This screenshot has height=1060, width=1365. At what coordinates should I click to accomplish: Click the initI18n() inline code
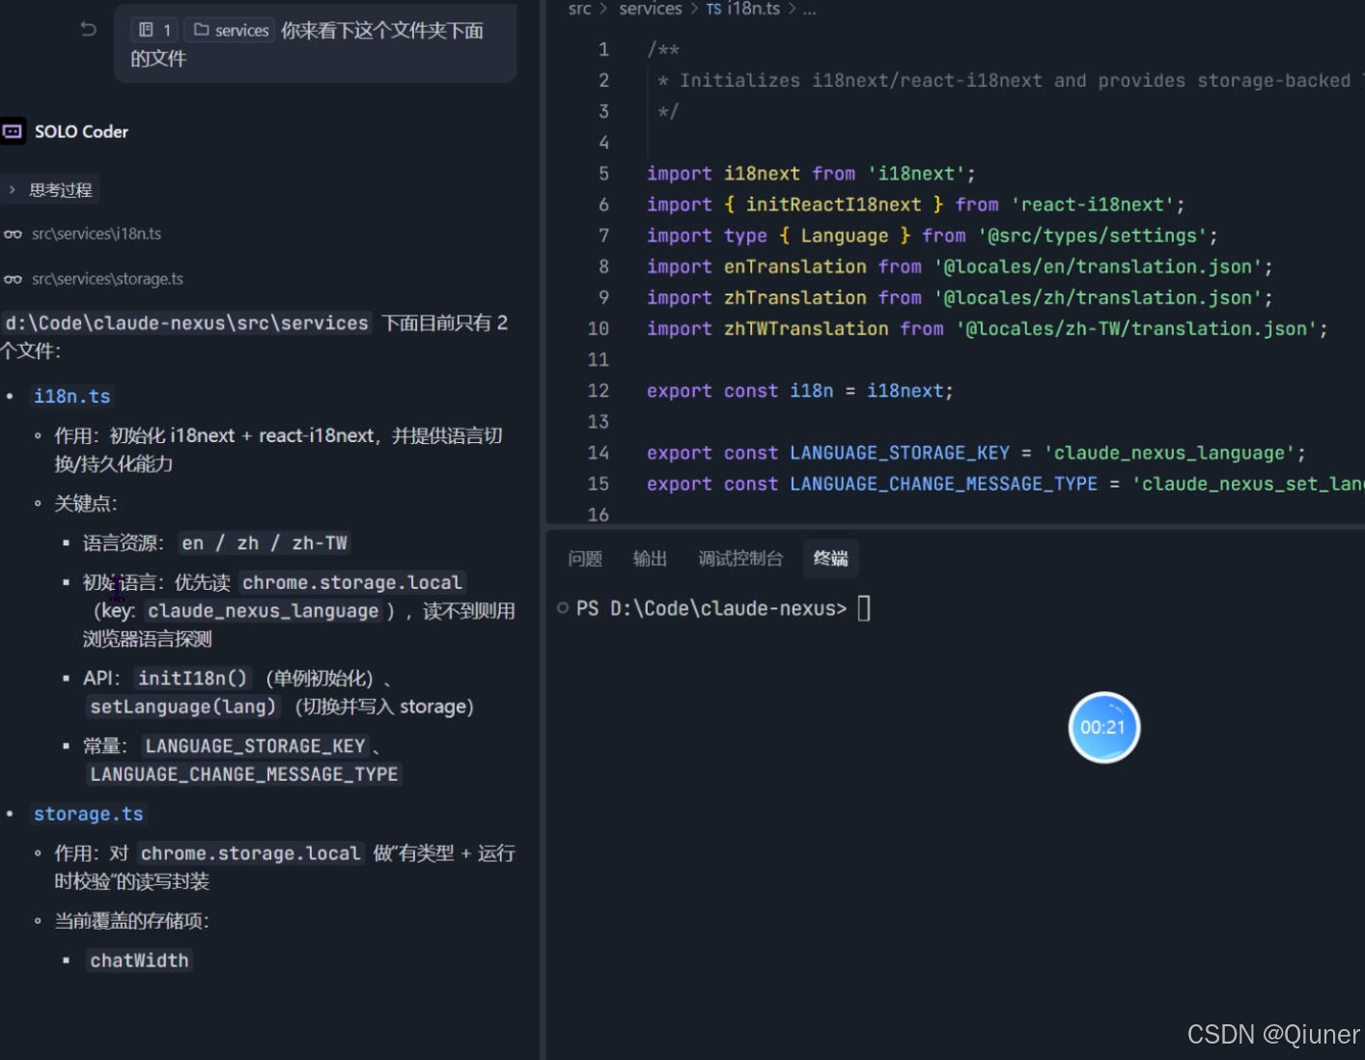(x=192, y=678)
